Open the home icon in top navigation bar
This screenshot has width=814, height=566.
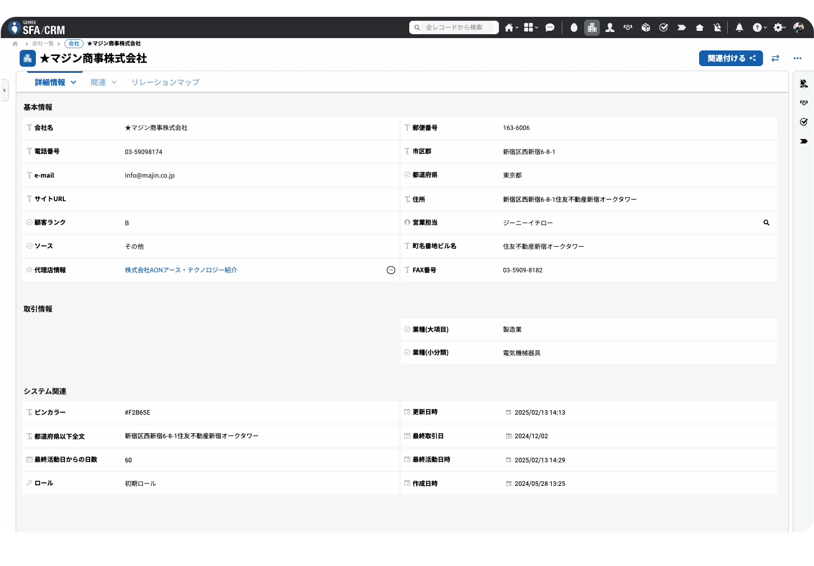(x=508, y=27)
